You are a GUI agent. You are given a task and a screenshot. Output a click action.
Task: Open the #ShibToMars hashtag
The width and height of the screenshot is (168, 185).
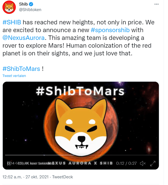pos(21,68)
